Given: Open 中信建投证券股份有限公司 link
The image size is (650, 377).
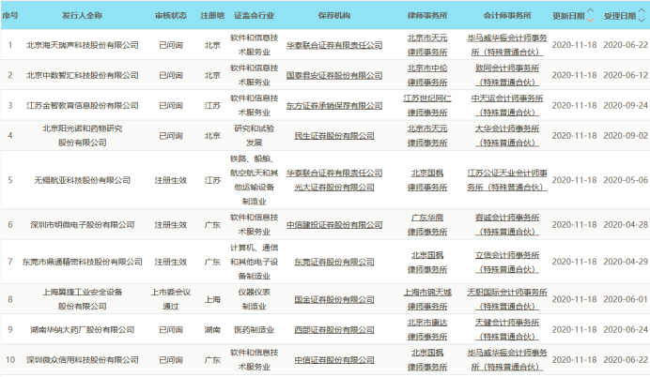Looking at the screenshot, I should pyautogui.click(x=334, y=225).
